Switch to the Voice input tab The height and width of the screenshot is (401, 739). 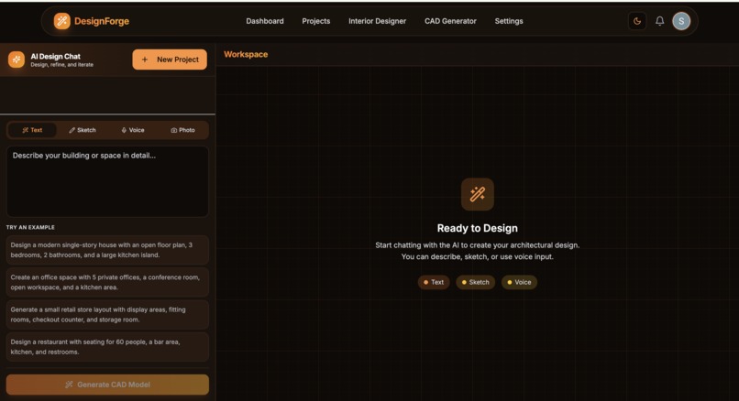133,130
